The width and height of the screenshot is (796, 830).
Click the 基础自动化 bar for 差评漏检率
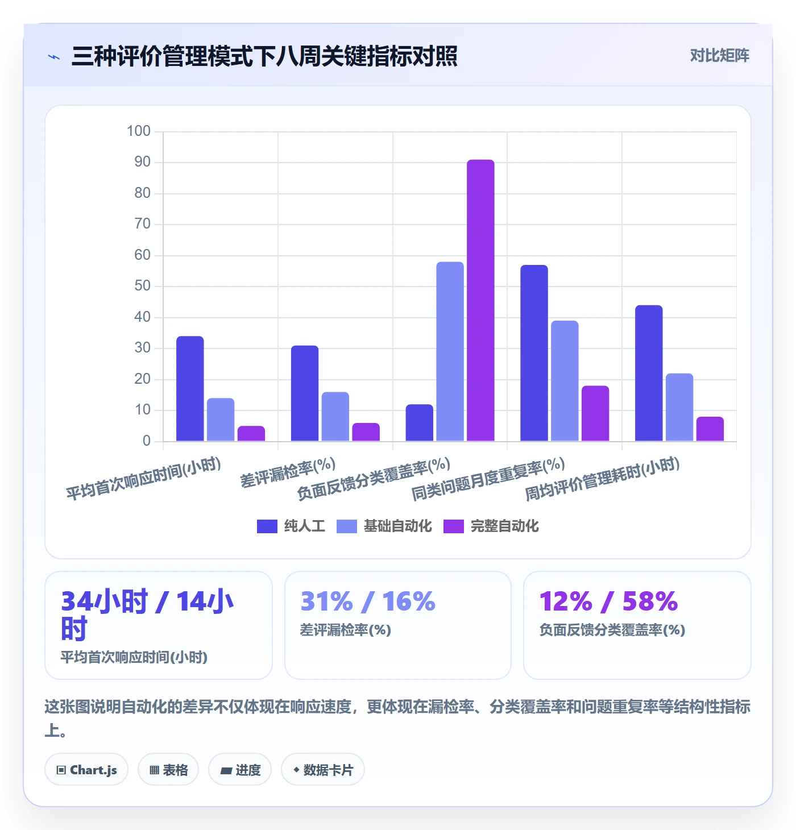tap(335, 417)
